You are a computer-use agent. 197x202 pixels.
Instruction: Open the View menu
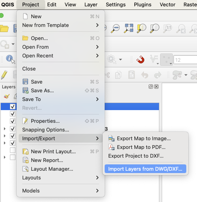coord(70,5)
